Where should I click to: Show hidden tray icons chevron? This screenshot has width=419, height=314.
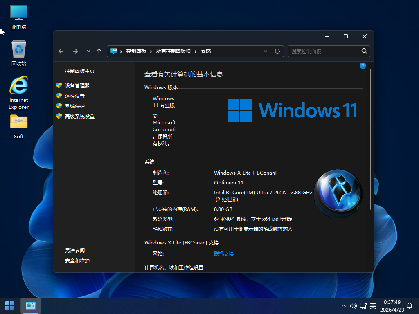pyautogui.click(x=344, y=306)
